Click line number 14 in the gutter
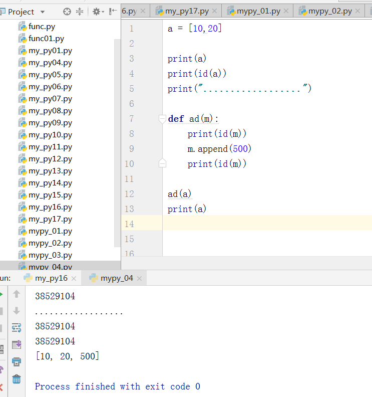 129,224
